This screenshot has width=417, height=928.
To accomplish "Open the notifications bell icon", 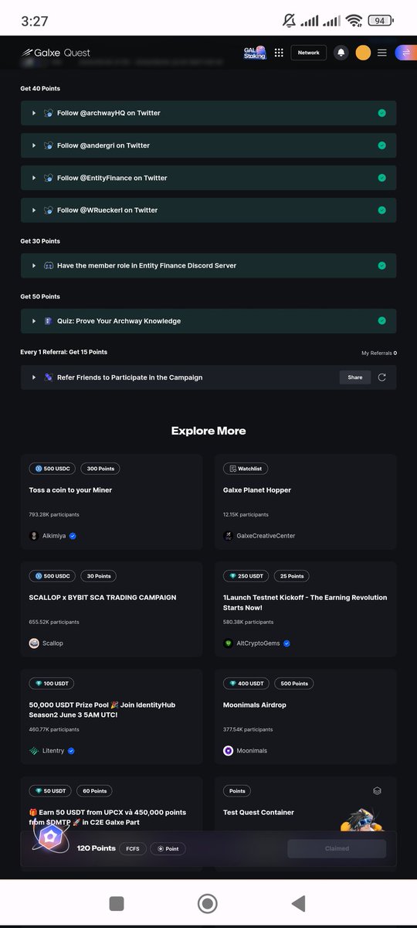I will pos(341,53).
